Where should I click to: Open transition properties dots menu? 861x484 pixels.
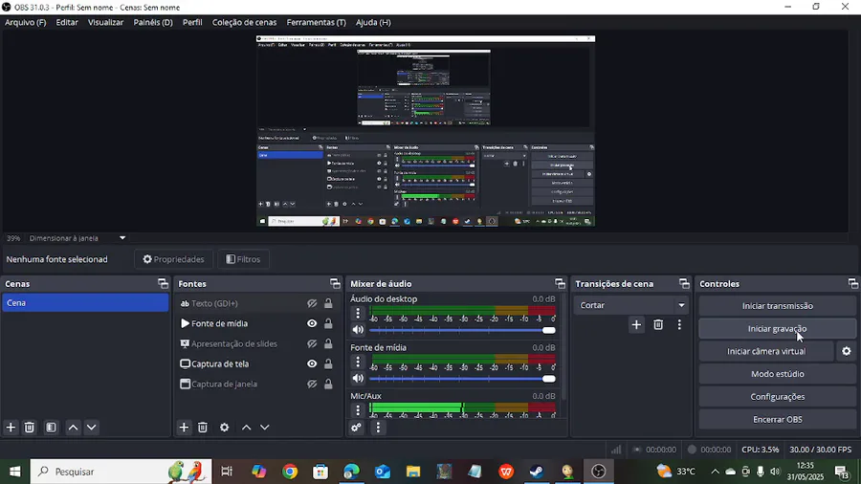point(679,325)
